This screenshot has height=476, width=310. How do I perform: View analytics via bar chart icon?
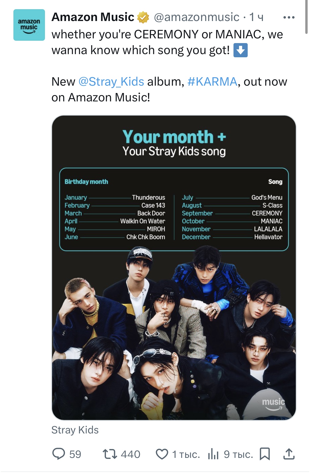[213, 454]
